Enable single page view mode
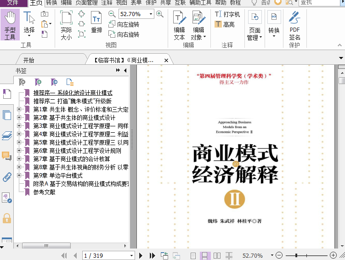 click(193, 256)
